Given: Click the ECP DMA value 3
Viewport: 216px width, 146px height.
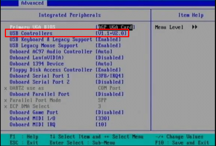Looking at the screenshot, I should 99,106.
